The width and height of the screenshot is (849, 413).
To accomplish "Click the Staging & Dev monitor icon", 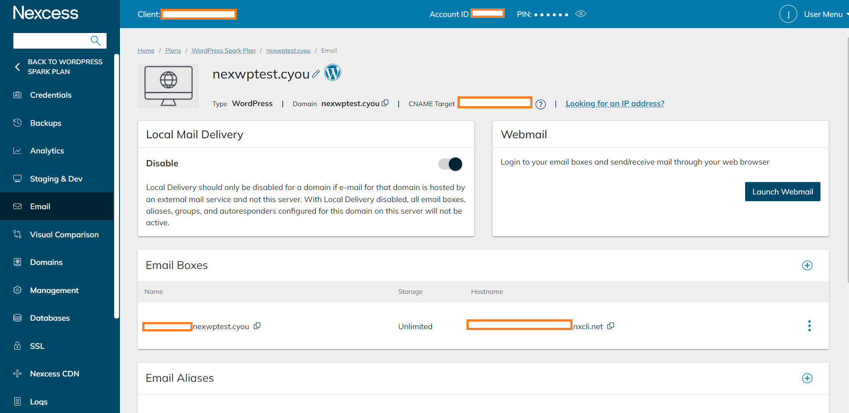I will click(17, 178).
